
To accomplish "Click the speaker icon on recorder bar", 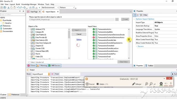I will (x=166, y=84).
